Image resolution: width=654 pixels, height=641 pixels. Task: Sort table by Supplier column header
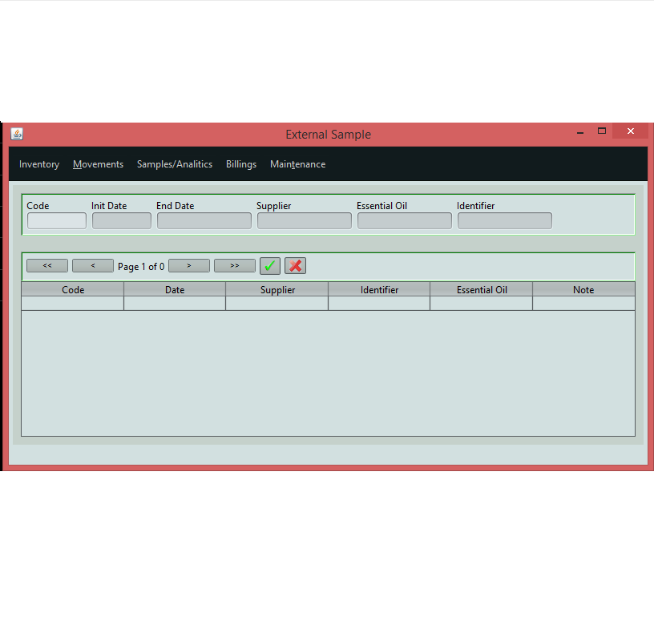(277, 289)
